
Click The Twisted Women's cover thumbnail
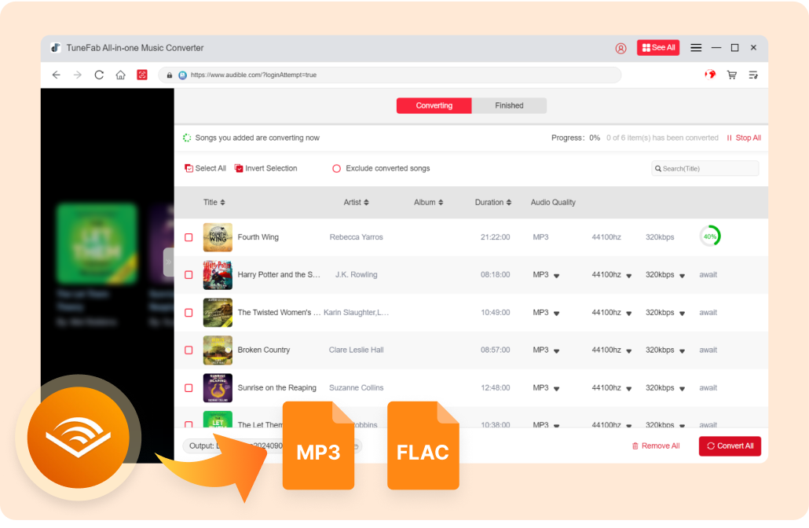pyautogui.click(x=218, y=313)
